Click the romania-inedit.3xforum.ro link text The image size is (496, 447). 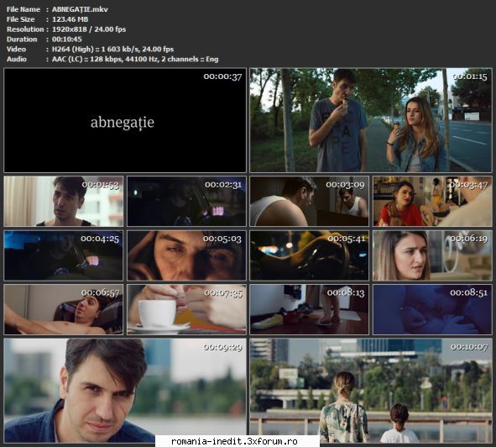pos(234,441)
